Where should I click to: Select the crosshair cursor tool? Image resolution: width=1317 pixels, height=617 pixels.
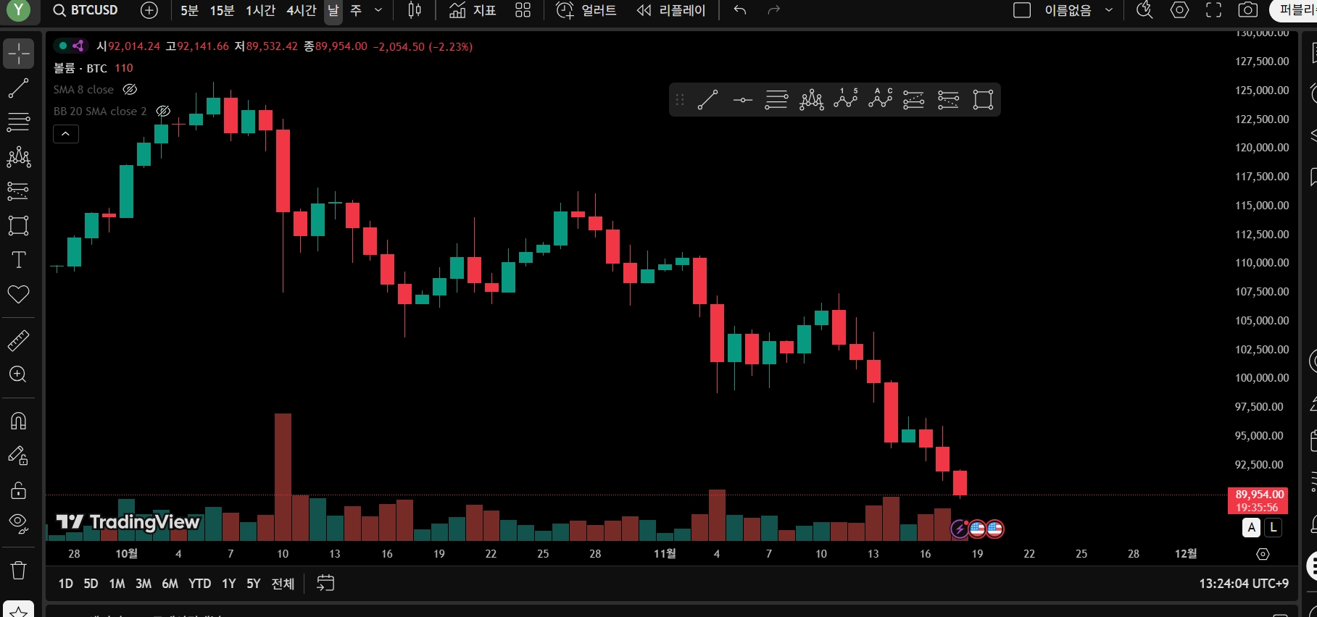coord(18,54)
